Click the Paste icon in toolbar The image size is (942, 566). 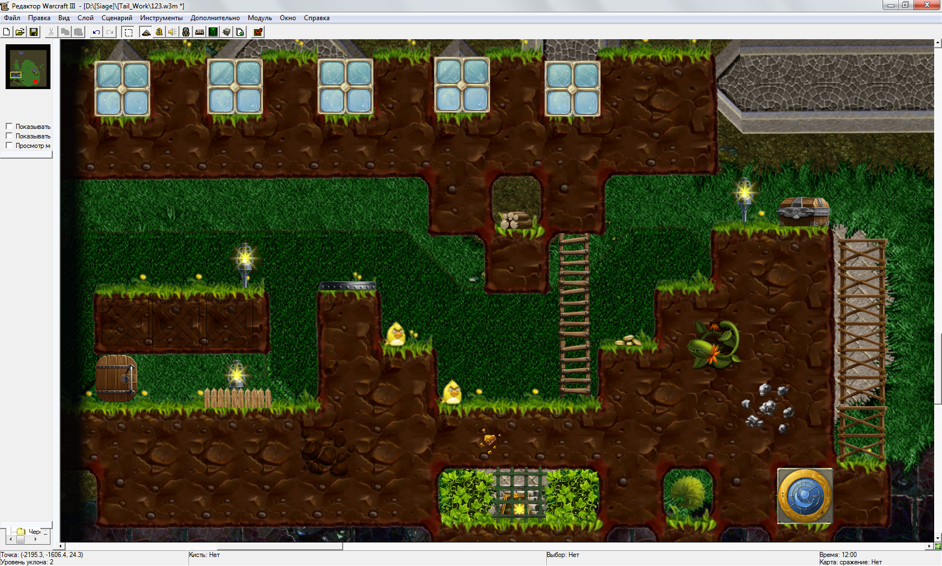[x=78, y=32]
